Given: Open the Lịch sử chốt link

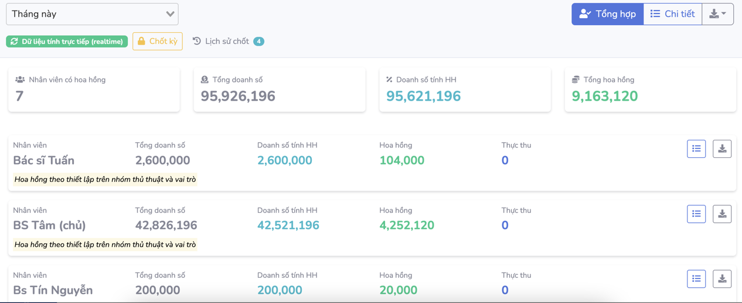Looking at the screenshot, I should click(x=227, y=42).
